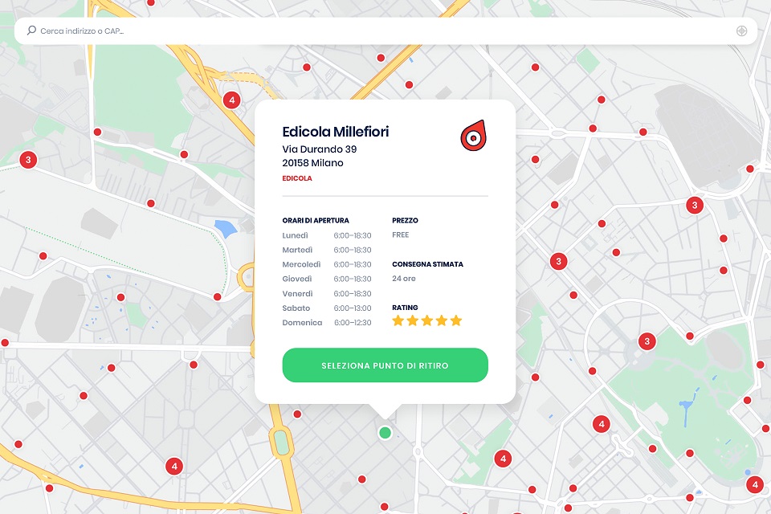Click the cluster marker labeled 3 right of the card

pos(557,261)
